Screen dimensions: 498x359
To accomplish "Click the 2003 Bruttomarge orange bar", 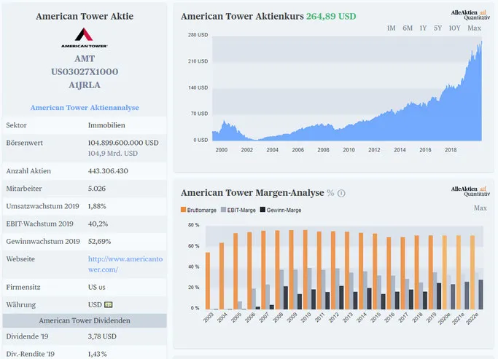I will (x=208, y=280).
